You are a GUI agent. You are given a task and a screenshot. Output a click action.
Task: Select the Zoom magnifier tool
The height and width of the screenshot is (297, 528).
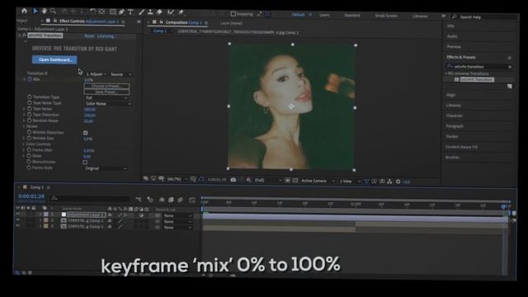(53, 12)
